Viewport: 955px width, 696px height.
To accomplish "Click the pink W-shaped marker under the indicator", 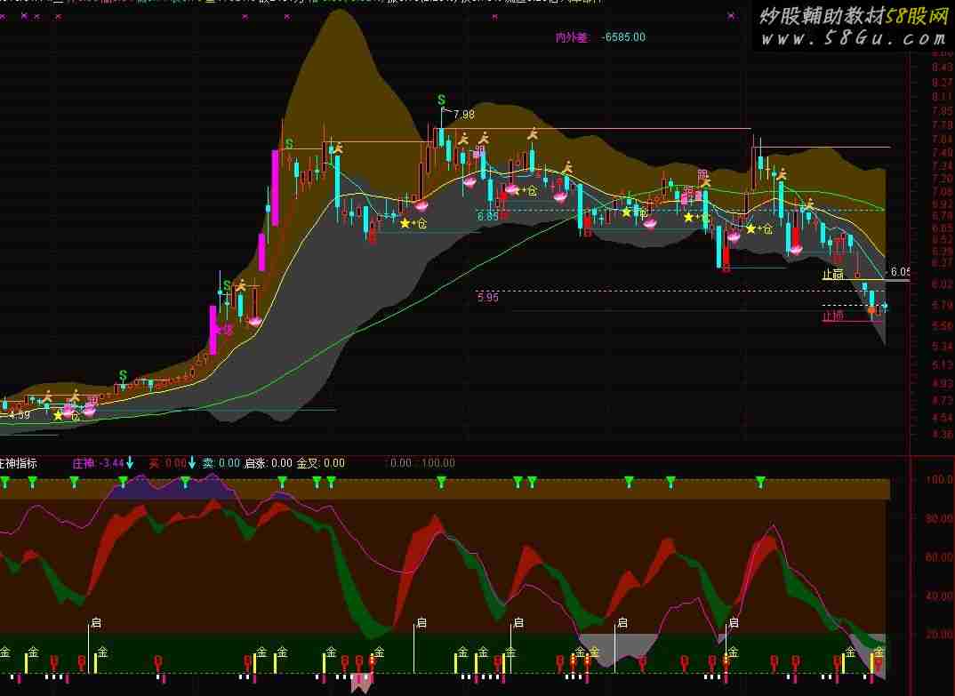I will point(362,684).
